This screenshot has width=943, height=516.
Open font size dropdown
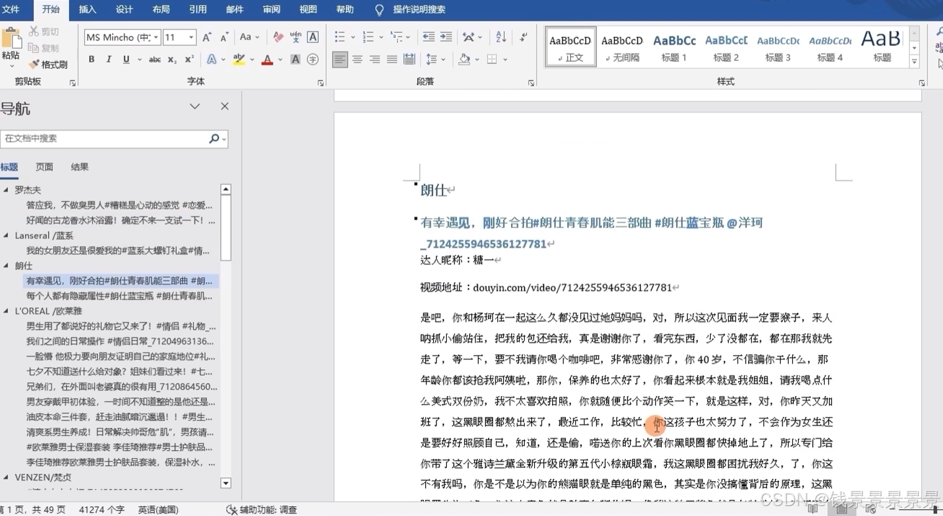(x=191, y=37)
